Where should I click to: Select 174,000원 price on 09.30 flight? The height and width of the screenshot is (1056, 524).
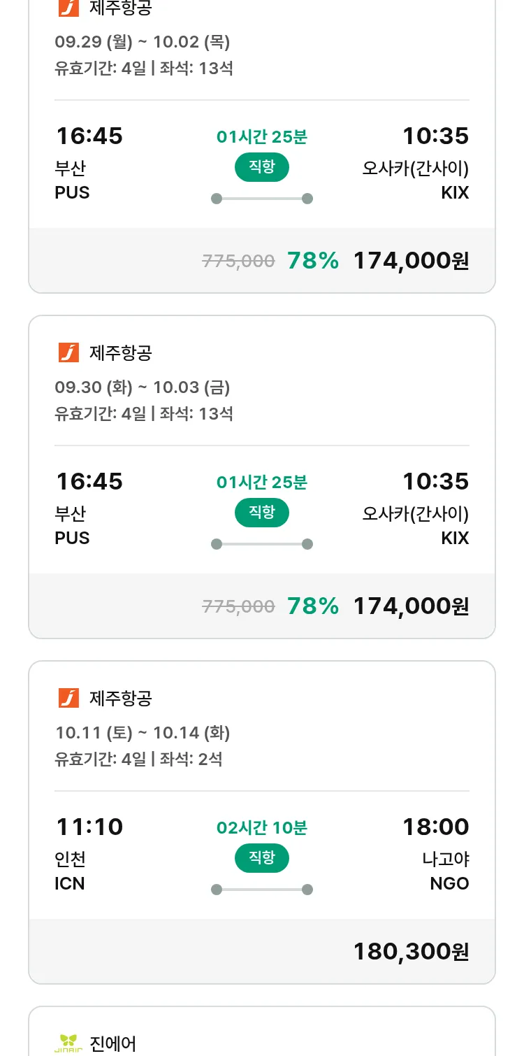point(411,606)
